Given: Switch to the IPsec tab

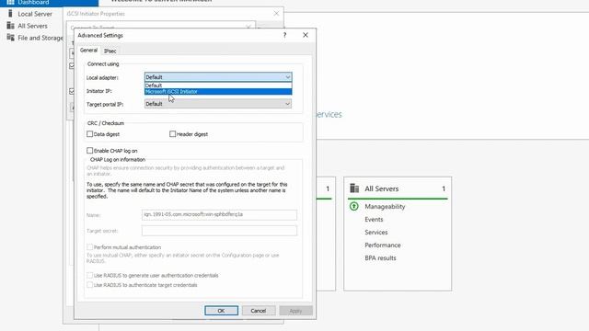Looking at the screenshot, I should (x=110, y=51).
